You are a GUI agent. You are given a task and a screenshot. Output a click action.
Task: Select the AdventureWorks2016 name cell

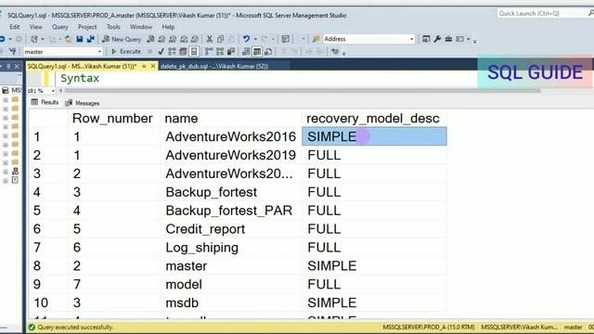click(x=231, y=136)
